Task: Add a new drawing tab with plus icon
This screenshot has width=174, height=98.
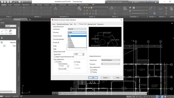Action: [30, 20]
